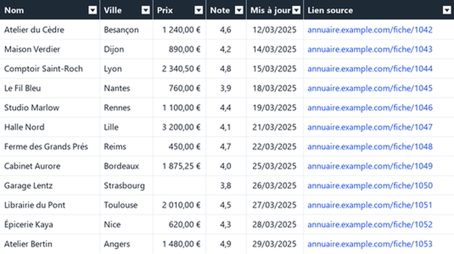Viewport: 454px width, 254px height.
Task: Click the 4,9 rating for Atelier Bertin
Action: coord(226,244)
